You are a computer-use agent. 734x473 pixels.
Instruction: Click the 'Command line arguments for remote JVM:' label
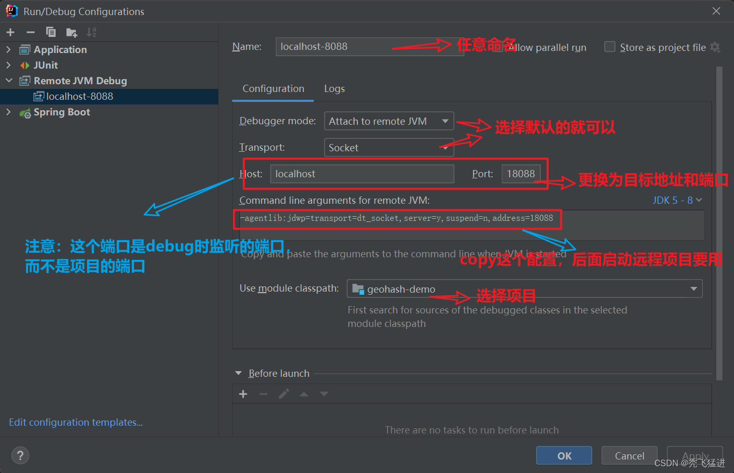pos(335,201)
